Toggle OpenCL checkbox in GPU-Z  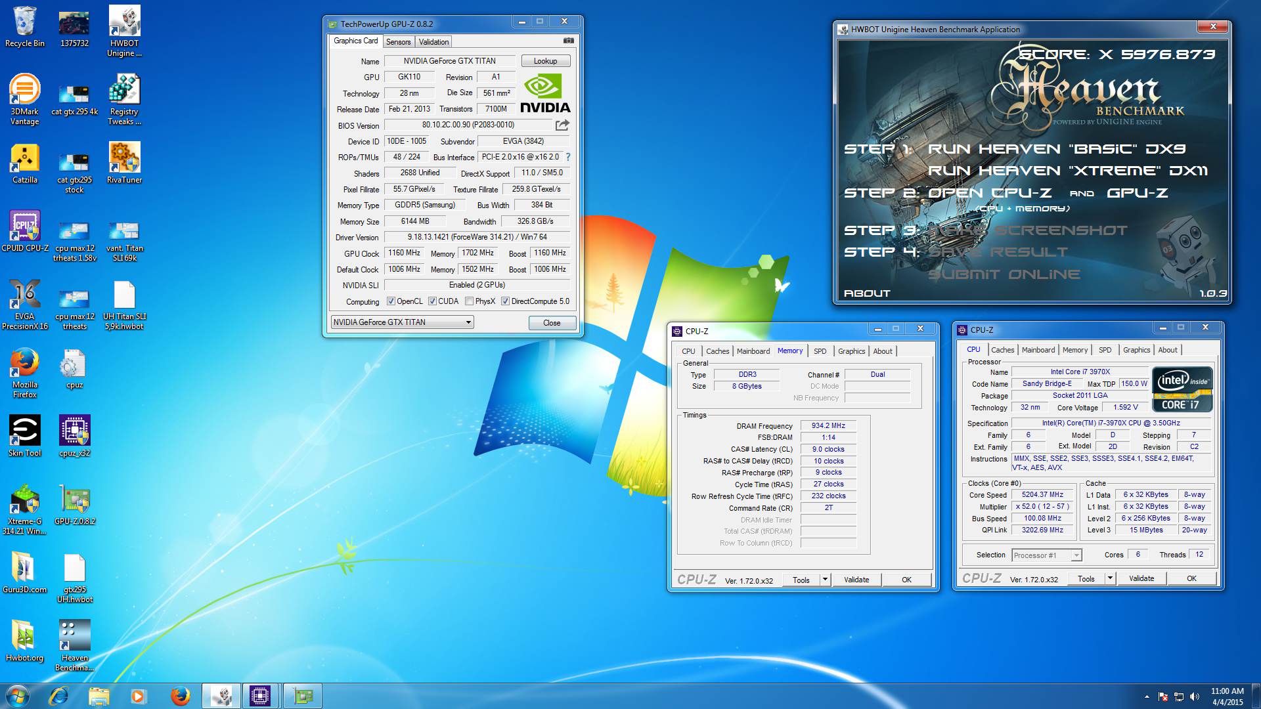pyautogui.click(x=391, y=301)
